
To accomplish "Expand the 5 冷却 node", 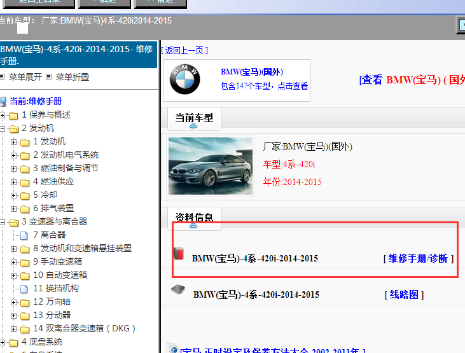I will coord(13,195).
